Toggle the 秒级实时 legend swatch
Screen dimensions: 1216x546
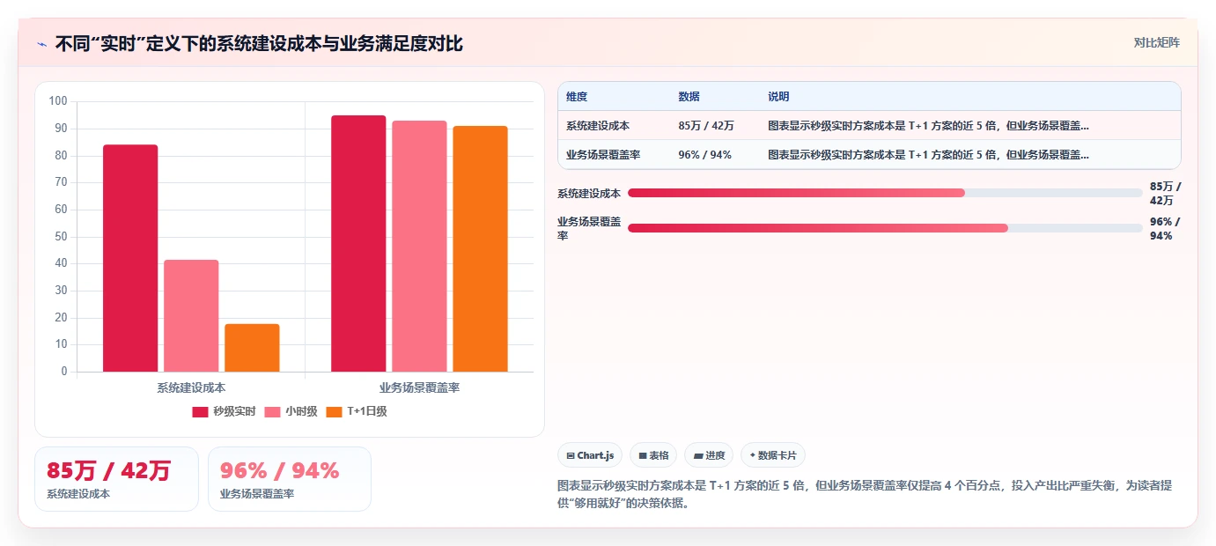201,411
